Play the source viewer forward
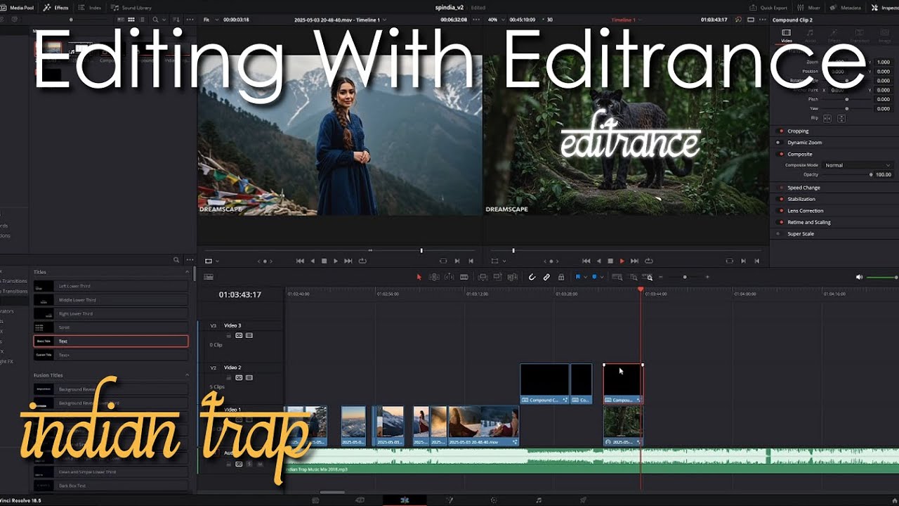Viewport: 899px width, 506px height. pyautogui.click(x=335, y=261)
